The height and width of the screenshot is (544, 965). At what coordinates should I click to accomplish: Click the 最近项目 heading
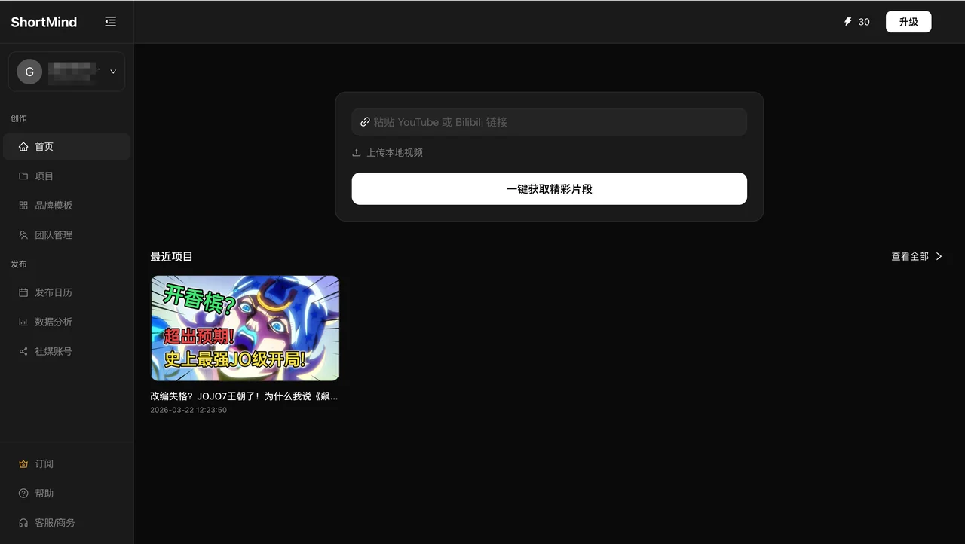point(172,257)
